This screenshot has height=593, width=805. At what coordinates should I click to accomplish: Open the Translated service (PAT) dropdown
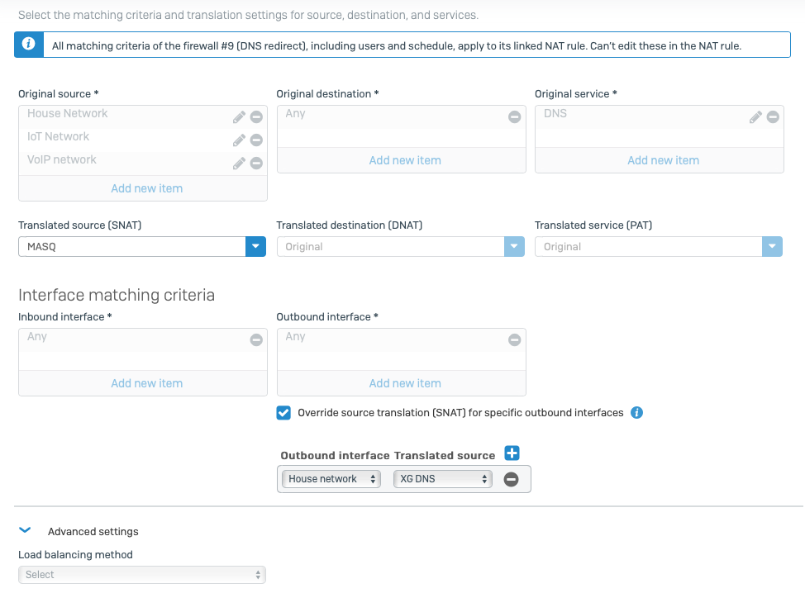tap(659, 247)
